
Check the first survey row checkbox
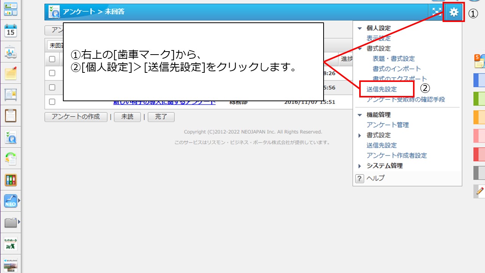[52, 73]
